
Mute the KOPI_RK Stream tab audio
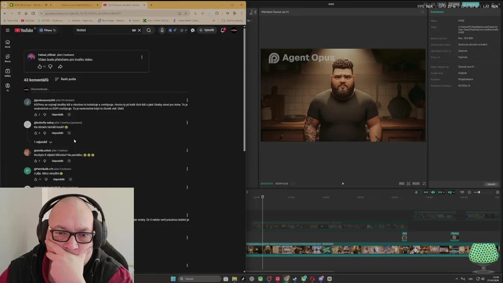(x=46, y=5)
